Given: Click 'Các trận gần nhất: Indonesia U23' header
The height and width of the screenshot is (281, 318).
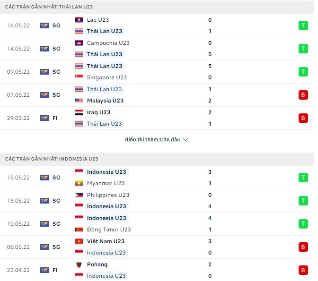Looking at the screenshot, I should pyautogui.click(x=52, y=159).
